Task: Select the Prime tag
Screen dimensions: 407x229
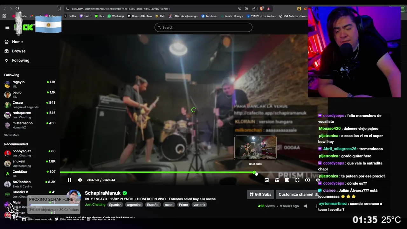Action: pos(183,205)
